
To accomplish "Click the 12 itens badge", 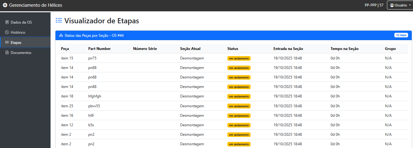I will pos(401,35).
